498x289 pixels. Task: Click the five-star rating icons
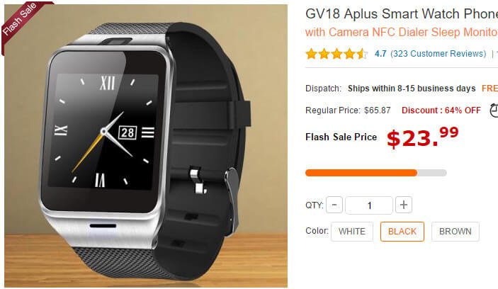coord(336,54)
